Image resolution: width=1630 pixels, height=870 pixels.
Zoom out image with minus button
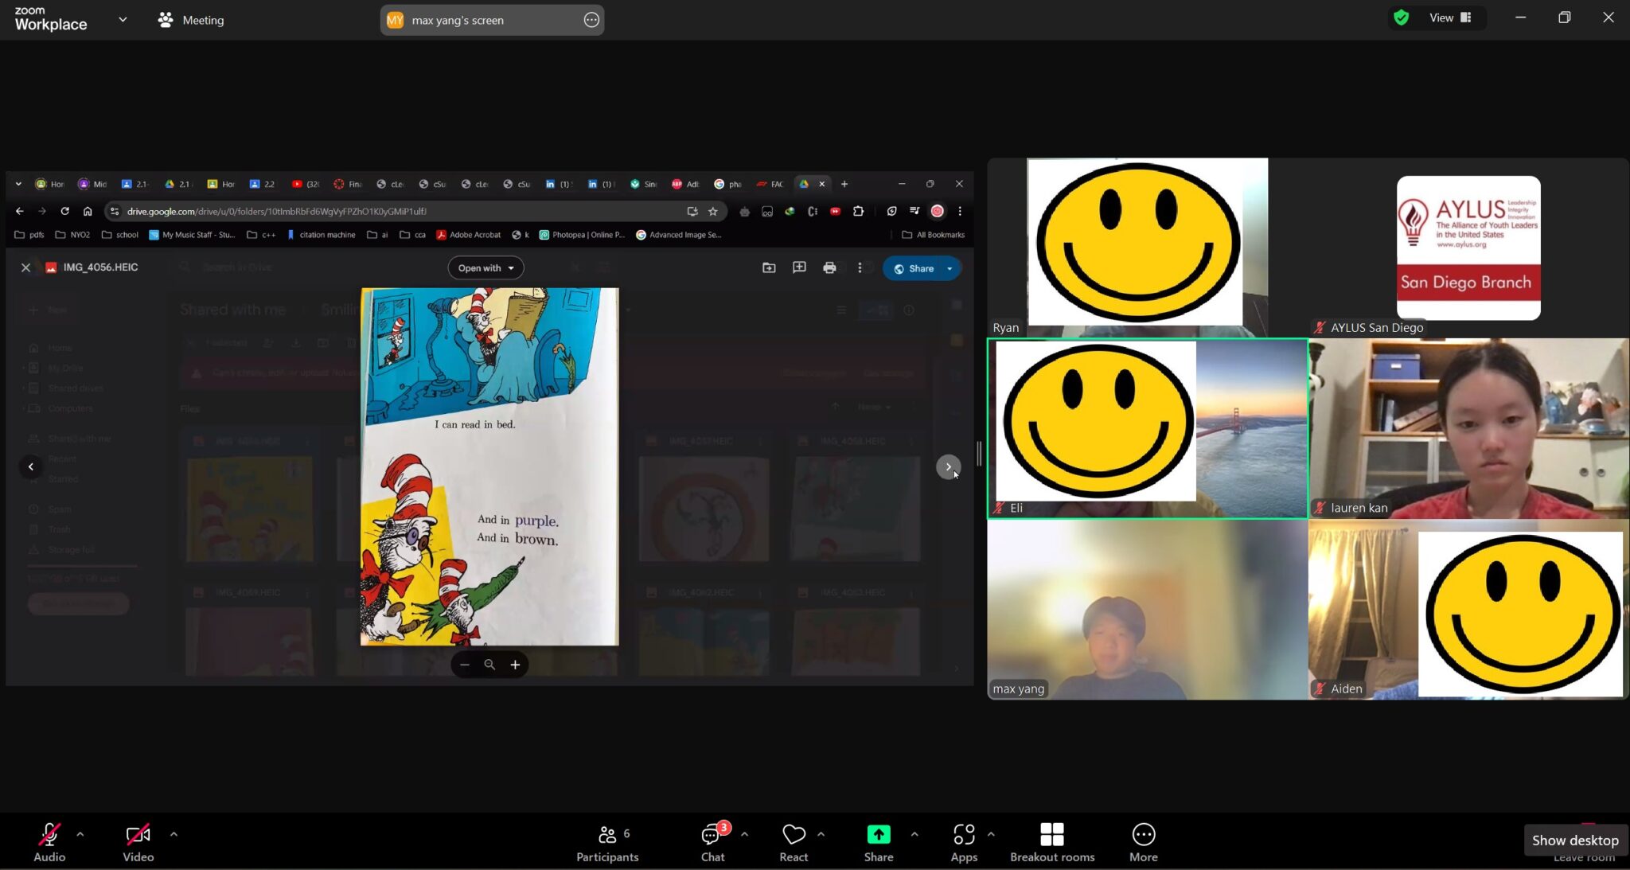coord(465,665)
